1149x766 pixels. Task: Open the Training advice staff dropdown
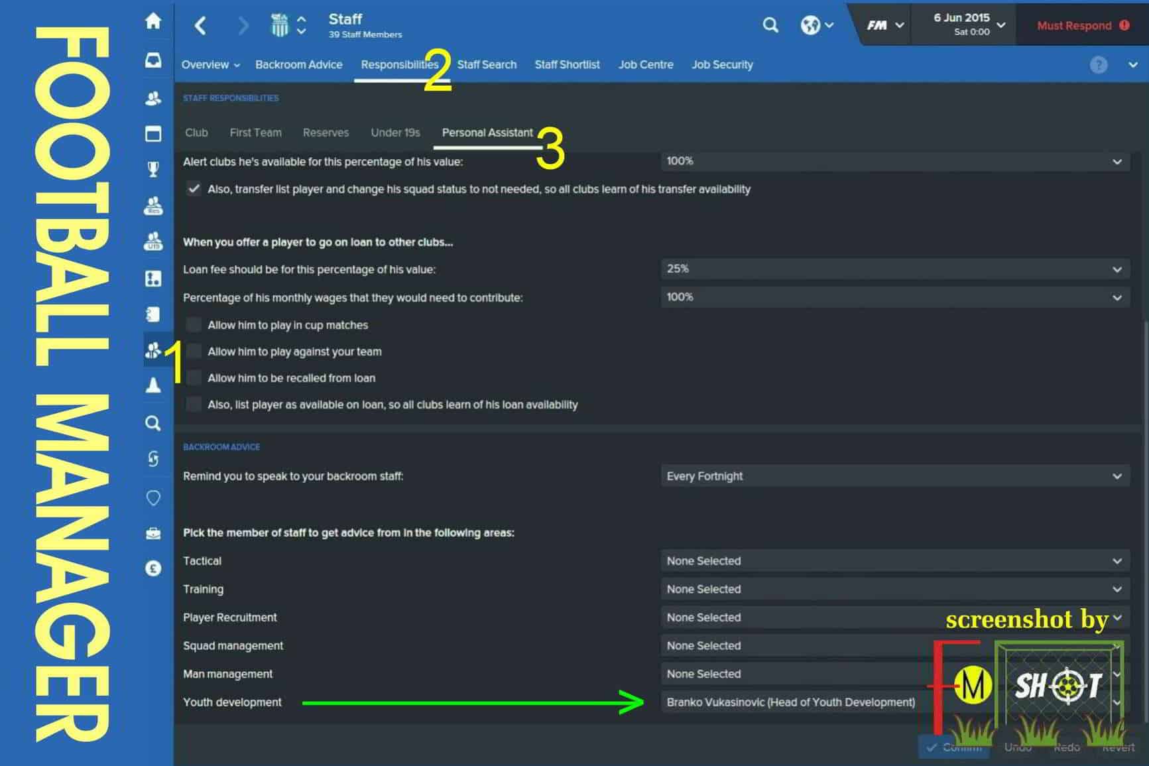point(895,589)
